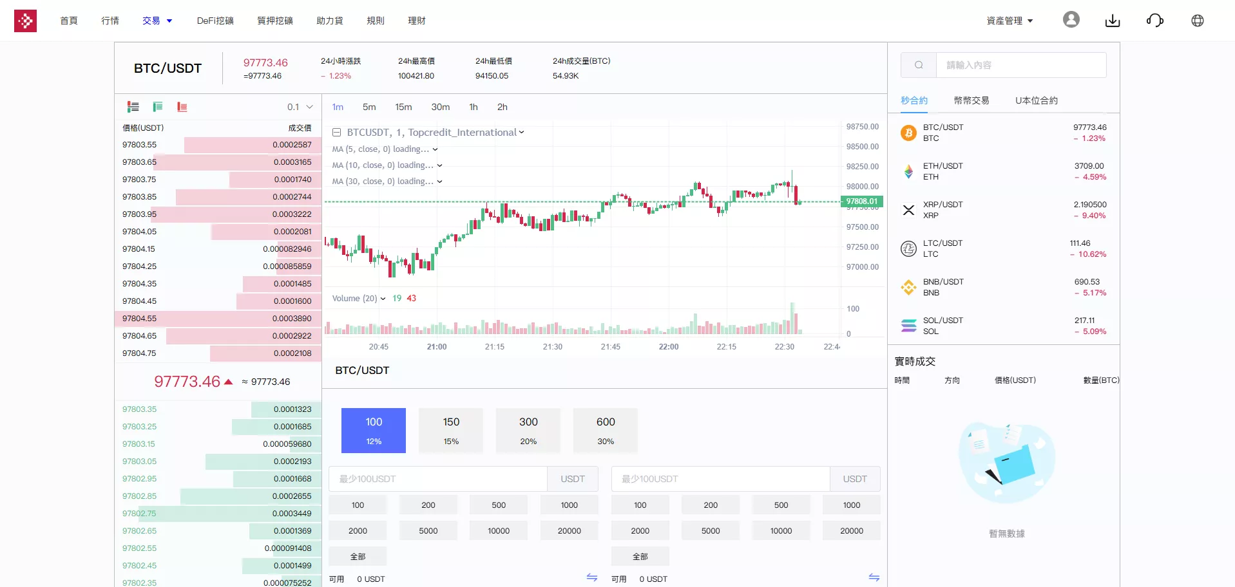Show only buy orders view
The height and width of the screenshot is (587, 1235).
click(157, 107)
